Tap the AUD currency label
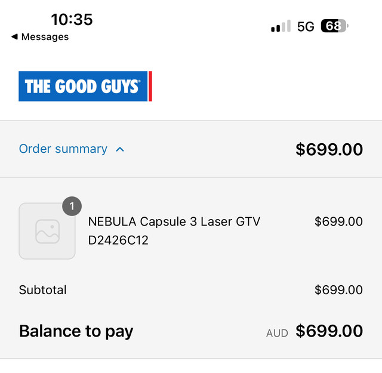 point(277,333)
